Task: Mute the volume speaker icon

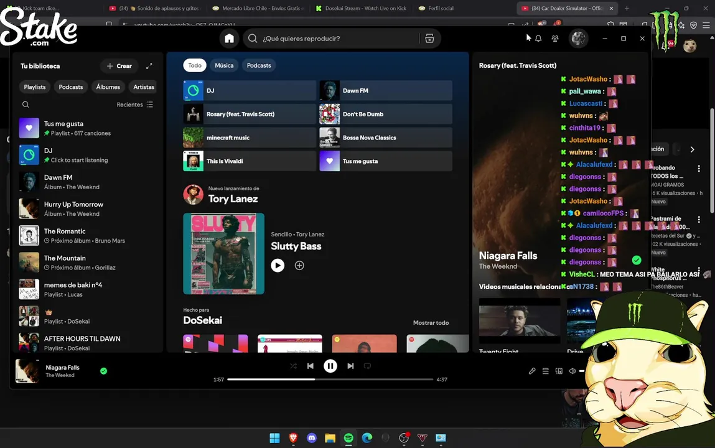Action: pos(572,371)
